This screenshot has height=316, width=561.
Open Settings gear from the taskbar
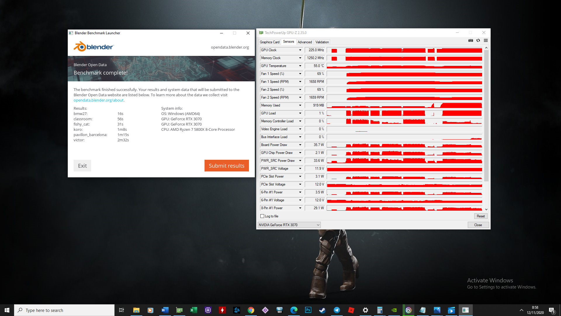coord(365,310)
